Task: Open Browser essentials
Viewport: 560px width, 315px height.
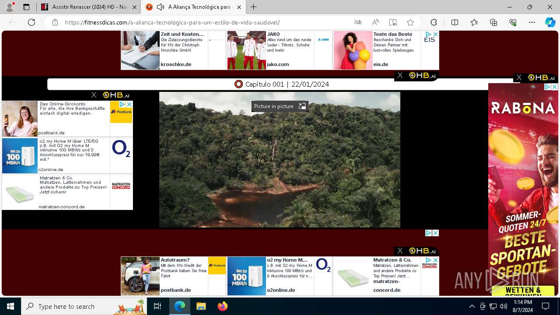Action: (513, 22)
